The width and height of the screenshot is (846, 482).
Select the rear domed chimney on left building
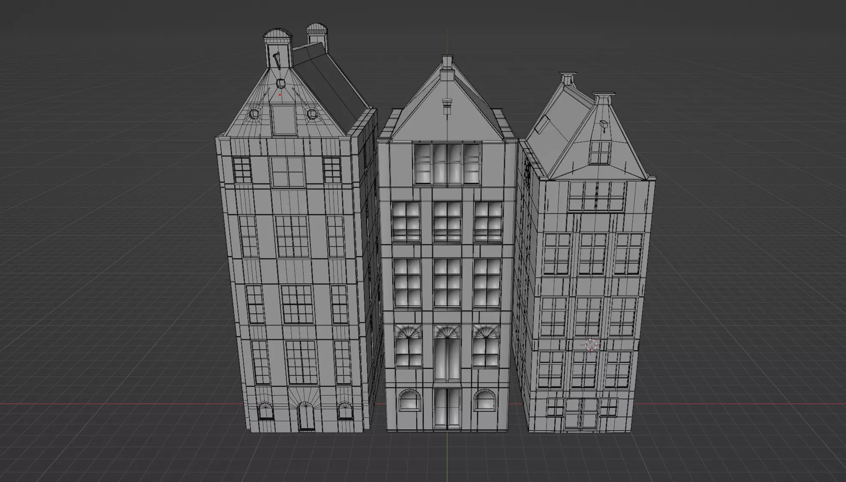[316, 34]
